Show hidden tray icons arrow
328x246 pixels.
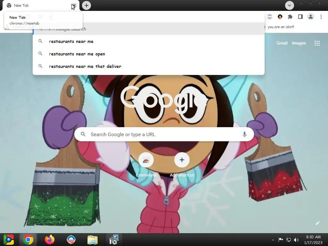pos(273,240)
